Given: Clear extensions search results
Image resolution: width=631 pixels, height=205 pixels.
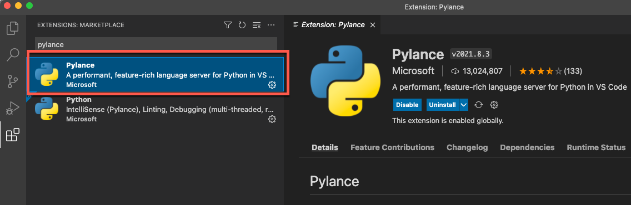Looking at the screenshot, I should 257,25.
